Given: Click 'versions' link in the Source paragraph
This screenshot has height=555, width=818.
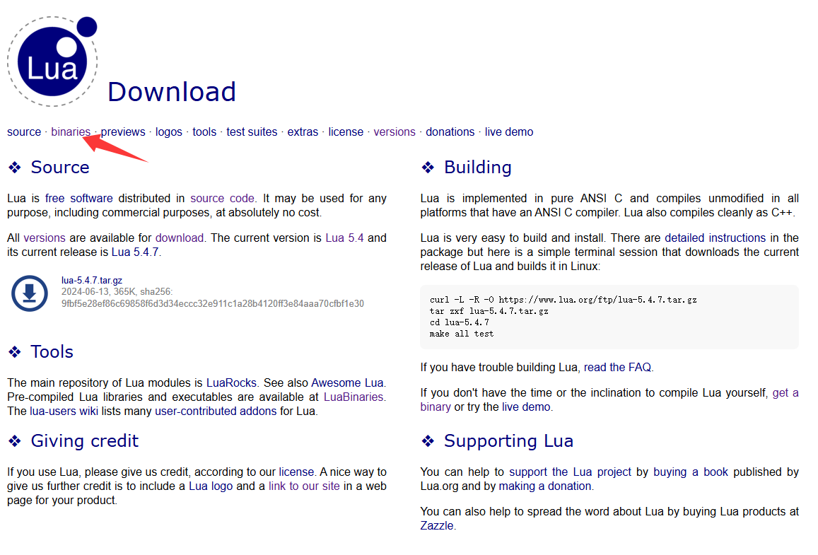Looking at the screenshot, I should 45,238.
